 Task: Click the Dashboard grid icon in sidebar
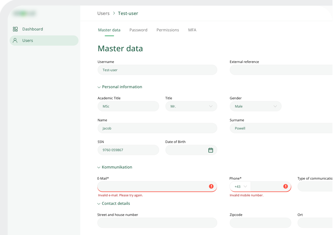coord(15,29)
